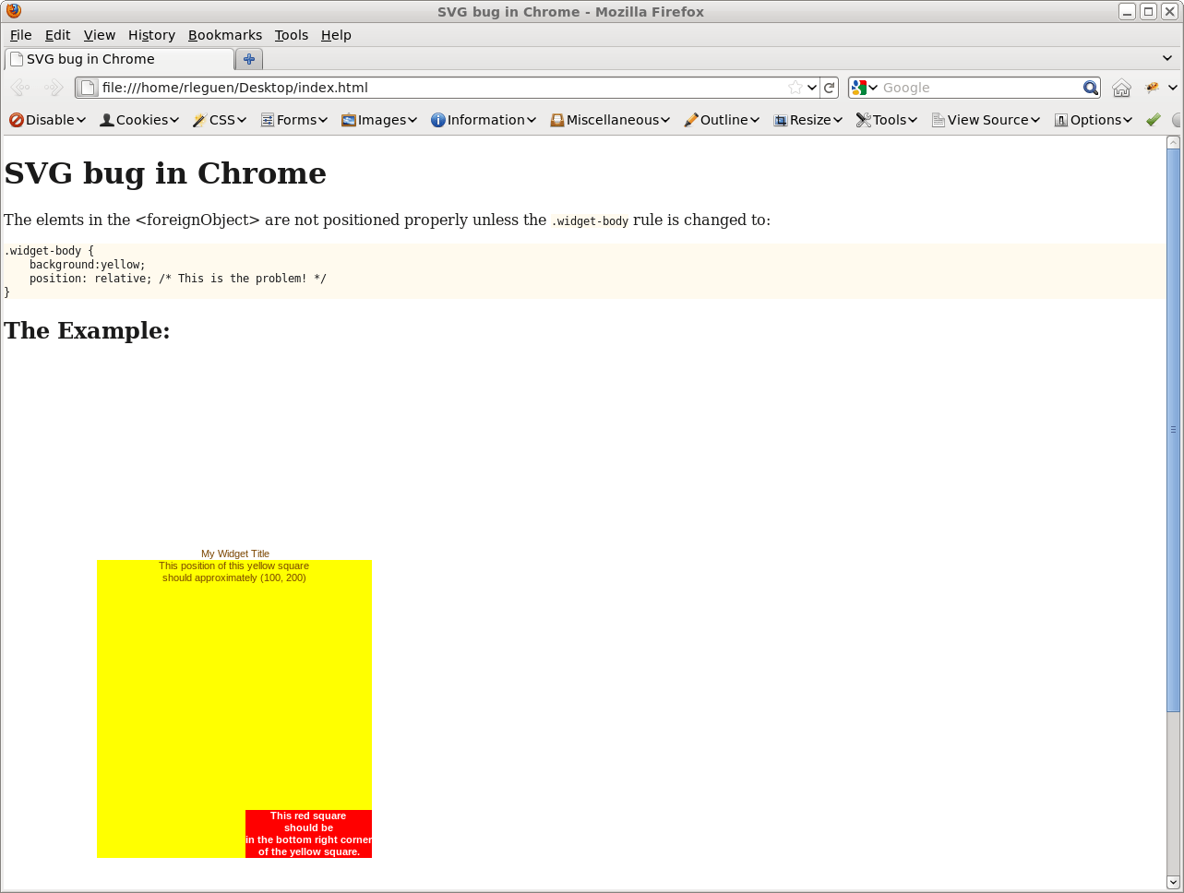
Task: Open the View Source toolbar menu
Action: click(x=986, y=120)
